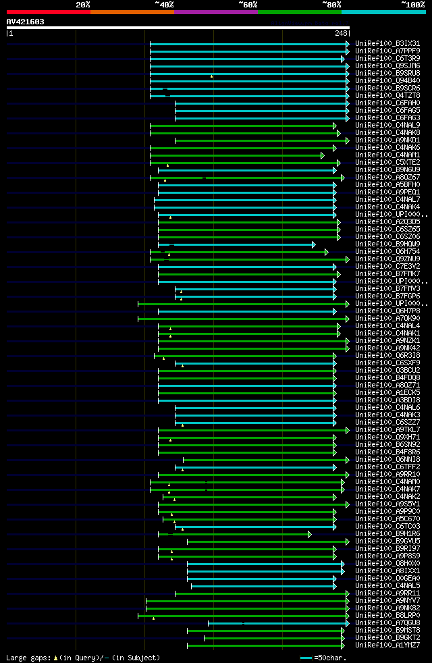Viewport: 432px width, 663px height.
Task: Click hit label UniRef100_B4FDQ8
Action: (387, 377)
